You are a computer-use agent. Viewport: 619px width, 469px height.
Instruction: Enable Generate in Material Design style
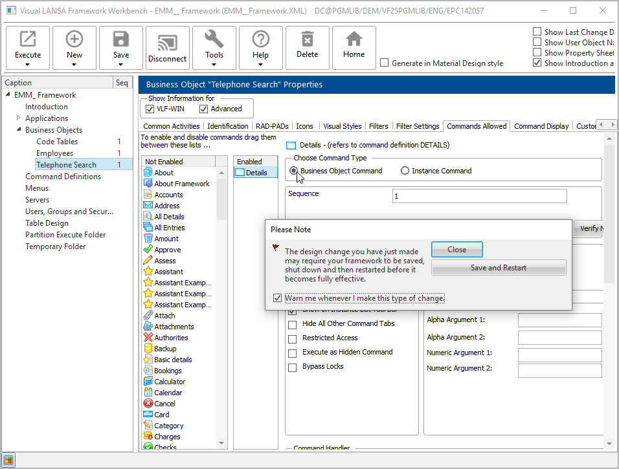(385, 63)
